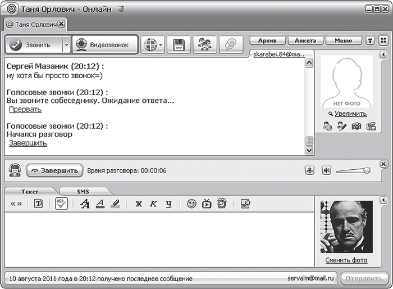Insert a smiley from the emoticon icon
The width and height of the screenshot is (393, 289).
click(x=191, y=204)
